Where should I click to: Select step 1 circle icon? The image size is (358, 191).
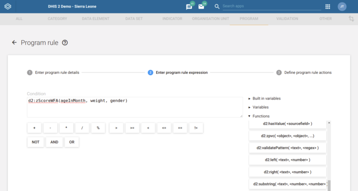point(30,72)
